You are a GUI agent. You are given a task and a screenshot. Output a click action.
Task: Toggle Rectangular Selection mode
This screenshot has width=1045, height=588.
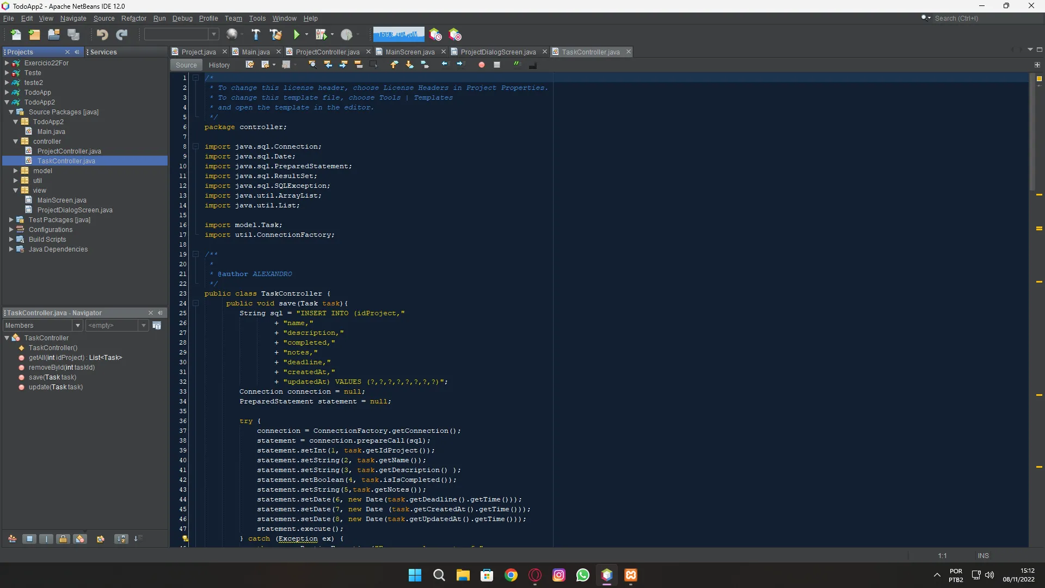pos(373,65)
